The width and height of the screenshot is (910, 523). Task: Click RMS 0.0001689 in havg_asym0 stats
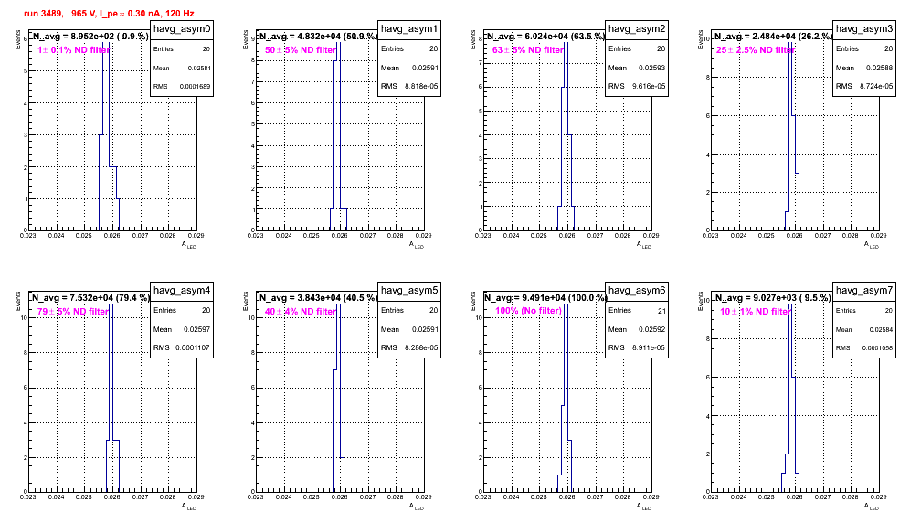click(x=182, y=87)
